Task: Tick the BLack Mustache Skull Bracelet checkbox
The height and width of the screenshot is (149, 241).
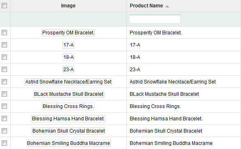Action: click(4, 94)
